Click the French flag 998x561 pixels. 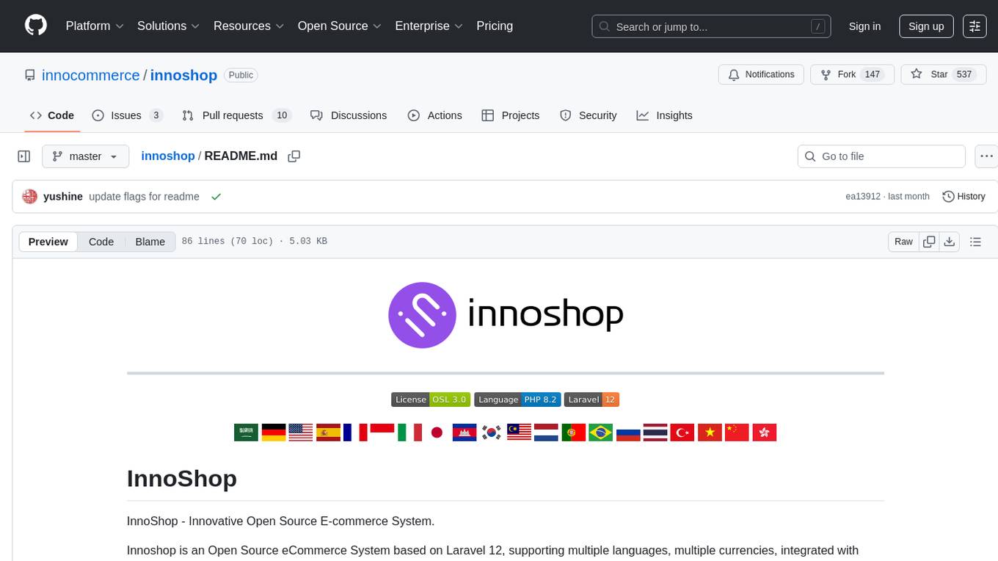(x=355, y=432)
